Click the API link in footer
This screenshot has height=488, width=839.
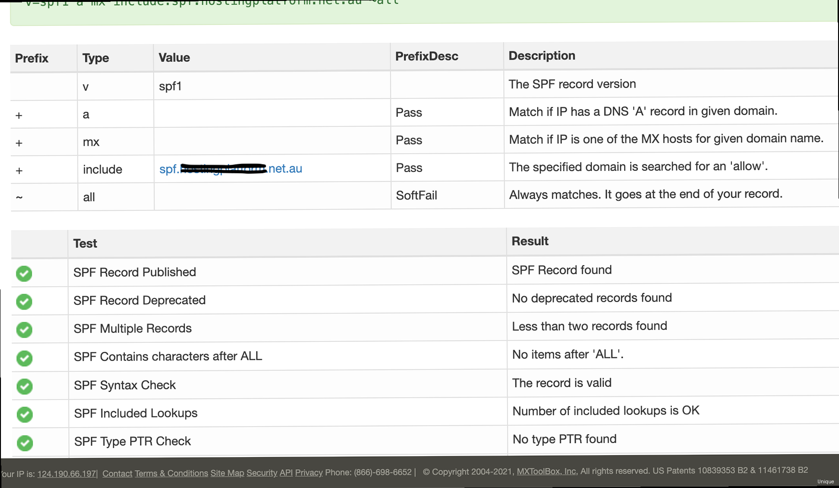tap(286, 473)
